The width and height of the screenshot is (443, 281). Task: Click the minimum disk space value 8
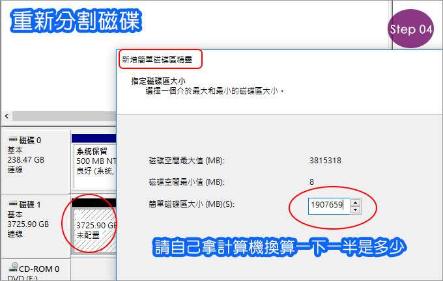pyautogui.click(x=311, y=182)
